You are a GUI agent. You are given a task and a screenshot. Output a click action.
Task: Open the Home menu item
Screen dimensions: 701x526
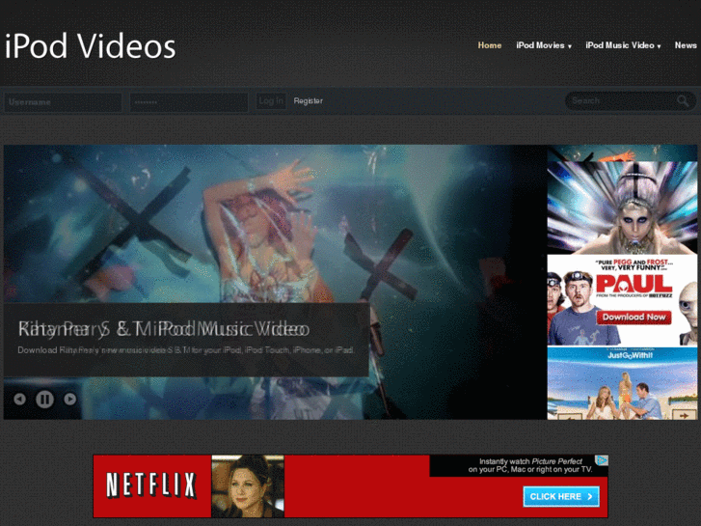point(490,45)
